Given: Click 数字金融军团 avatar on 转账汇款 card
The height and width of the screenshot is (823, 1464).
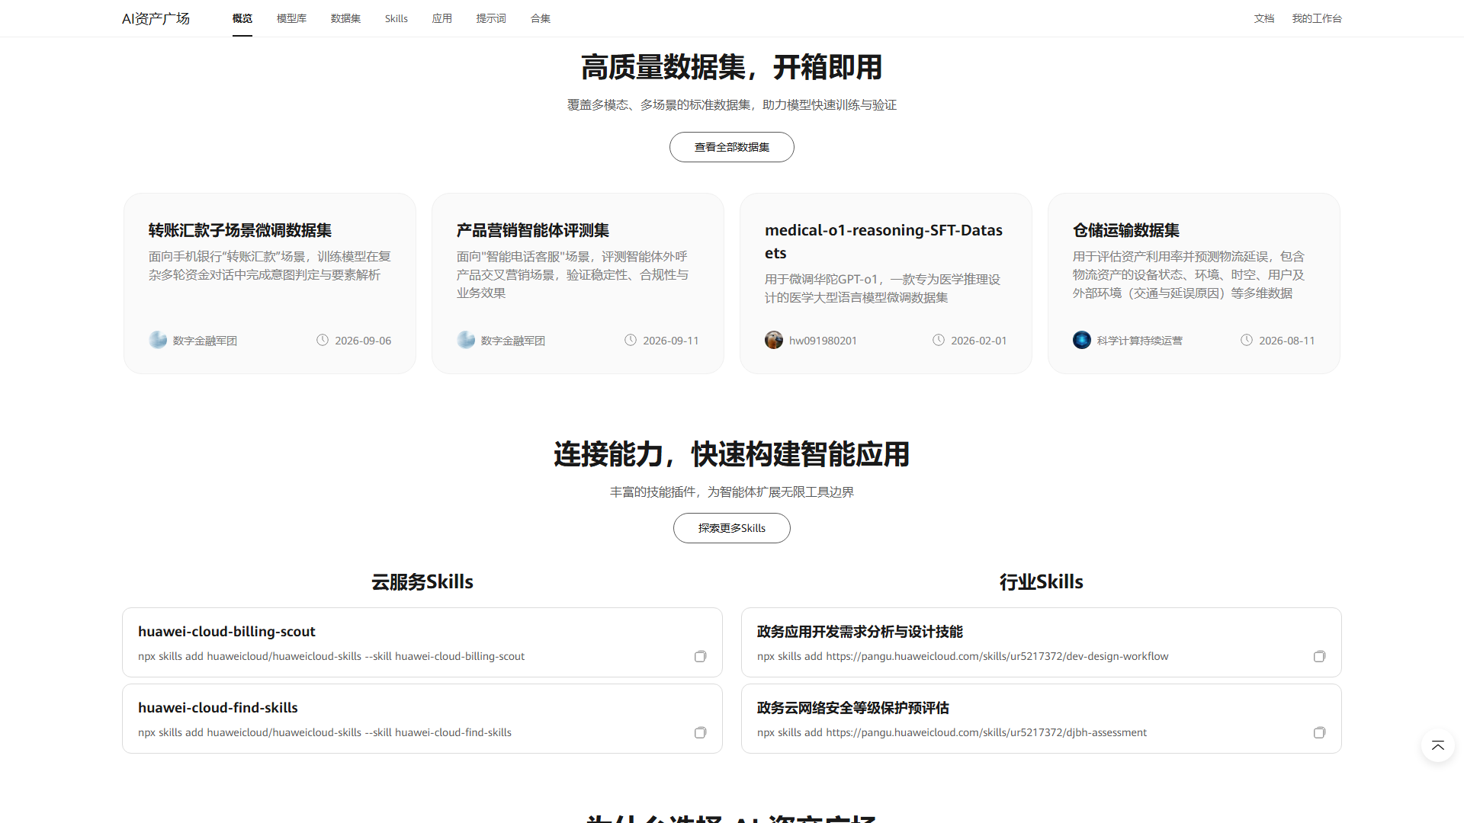Looking at the screenshot, I should 158,340.
